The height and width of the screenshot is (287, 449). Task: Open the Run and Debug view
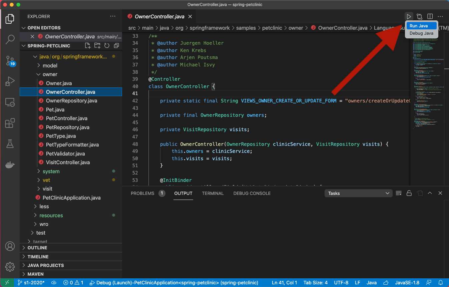coord(10,81)
